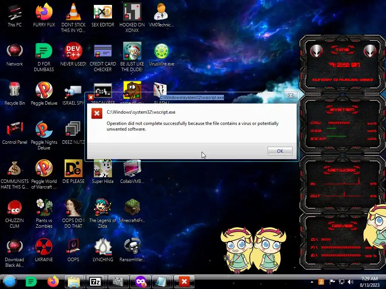Image resolution: width=386 pixels, height=289 pixels.
Task: Select the HOOKED ON XONIX desktop icon
Action: click(132, 18)
